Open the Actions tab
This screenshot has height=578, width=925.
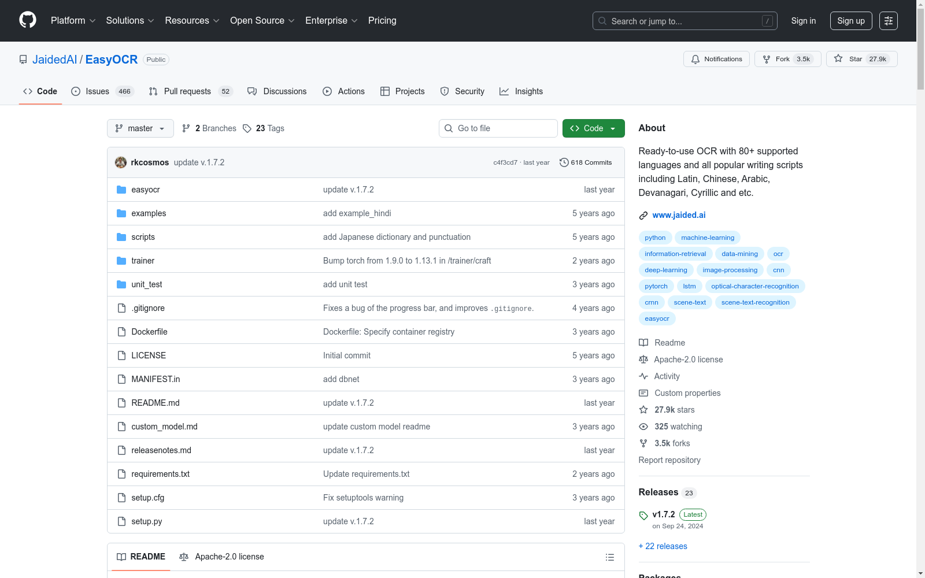pyautogui.click(x=343, y=91)
